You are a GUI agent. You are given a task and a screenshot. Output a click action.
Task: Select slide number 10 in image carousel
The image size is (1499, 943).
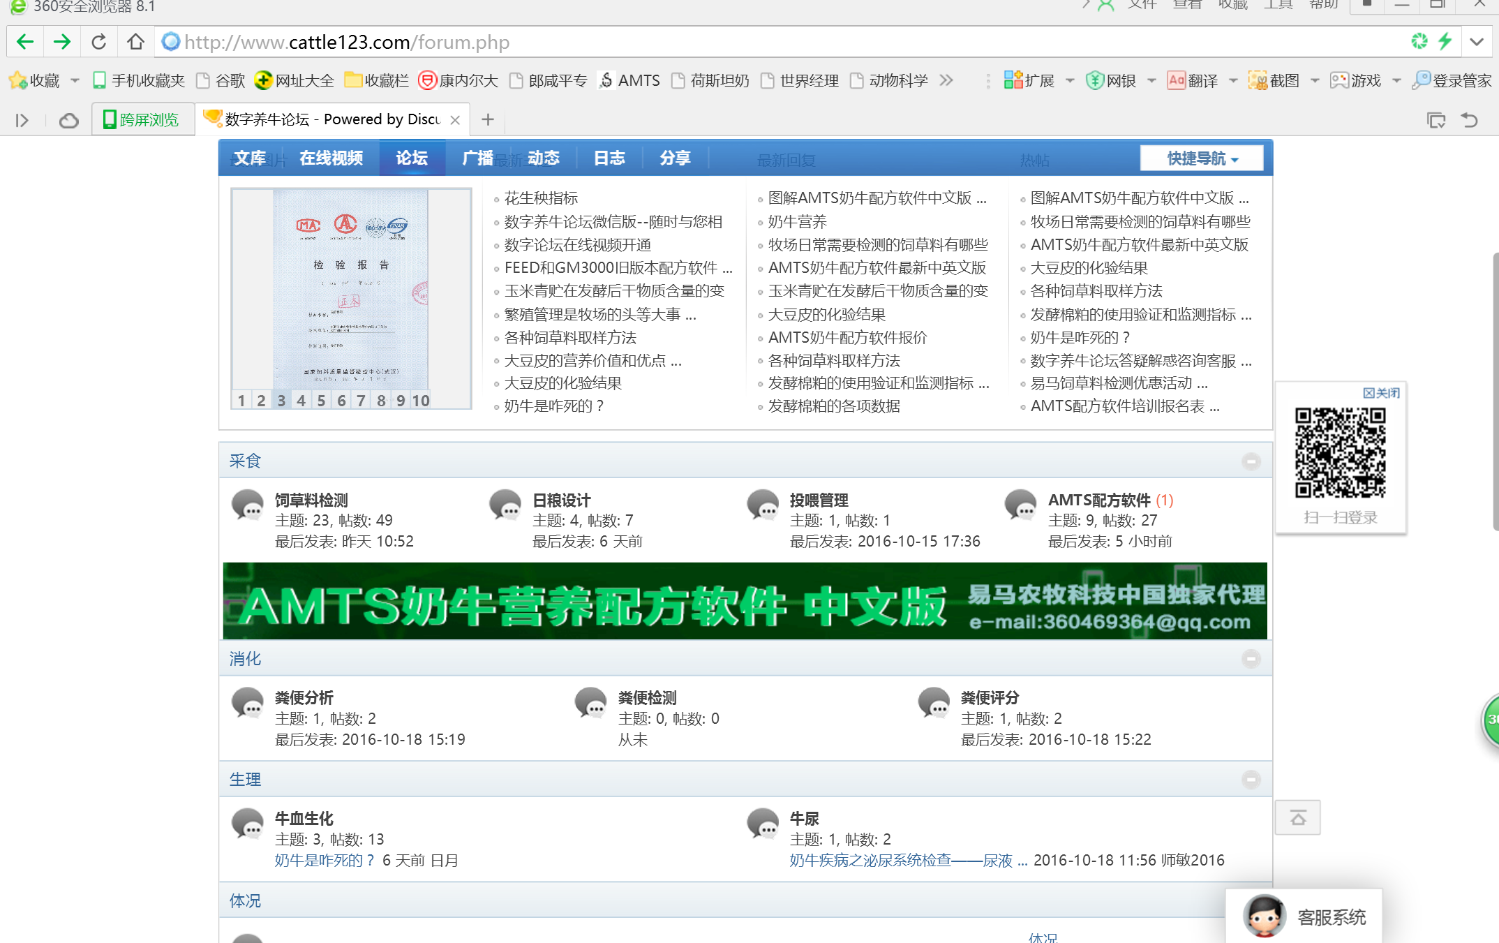[421, 400]
